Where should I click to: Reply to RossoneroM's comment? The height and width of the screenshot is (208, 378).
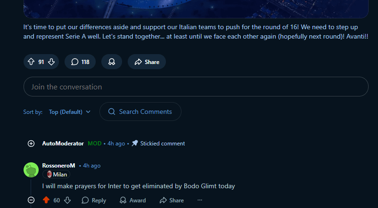coord(94,200)
